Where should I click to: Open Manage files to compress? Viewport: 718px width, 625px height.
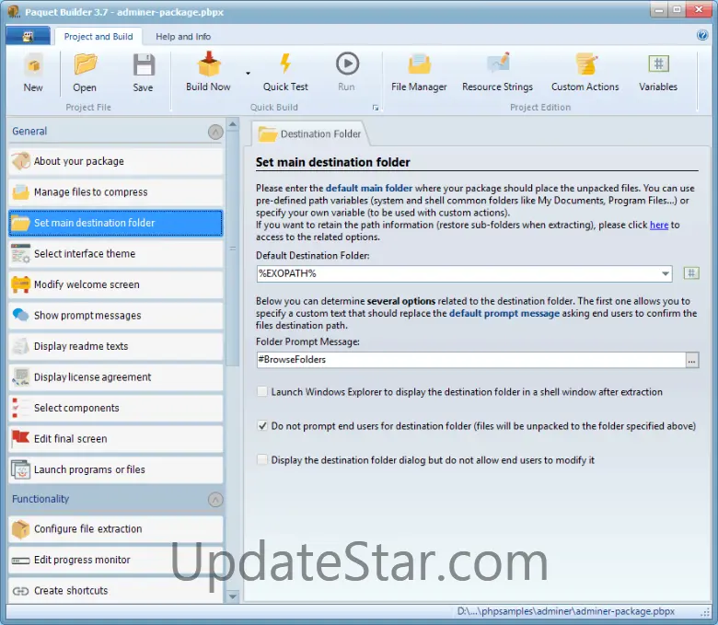(116, 191)
